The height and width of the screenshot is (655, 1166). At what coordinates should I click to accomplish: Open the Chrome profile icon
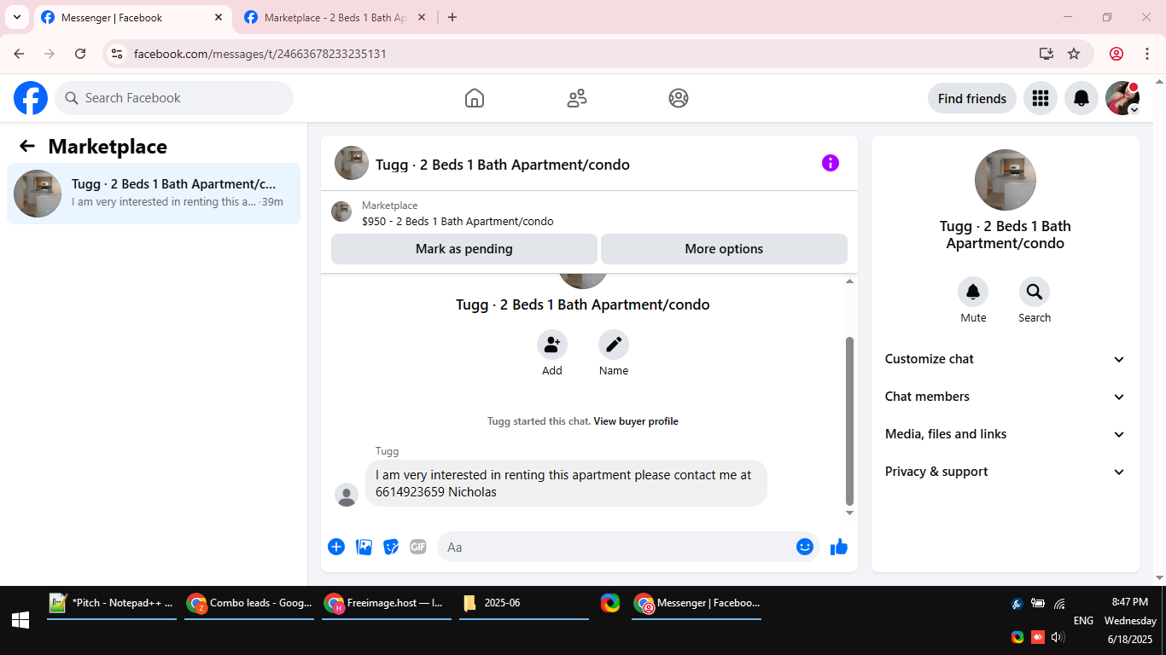(1116, 54)
